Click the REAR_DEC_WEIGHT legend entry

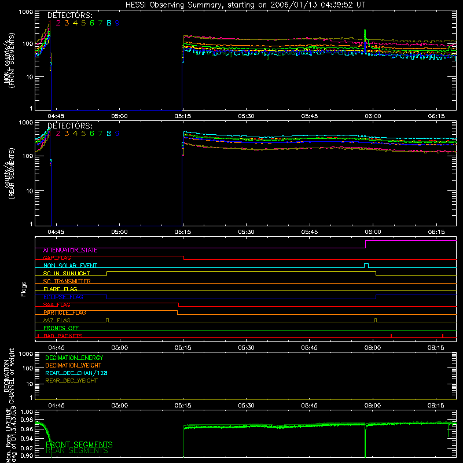click(71, 381)
